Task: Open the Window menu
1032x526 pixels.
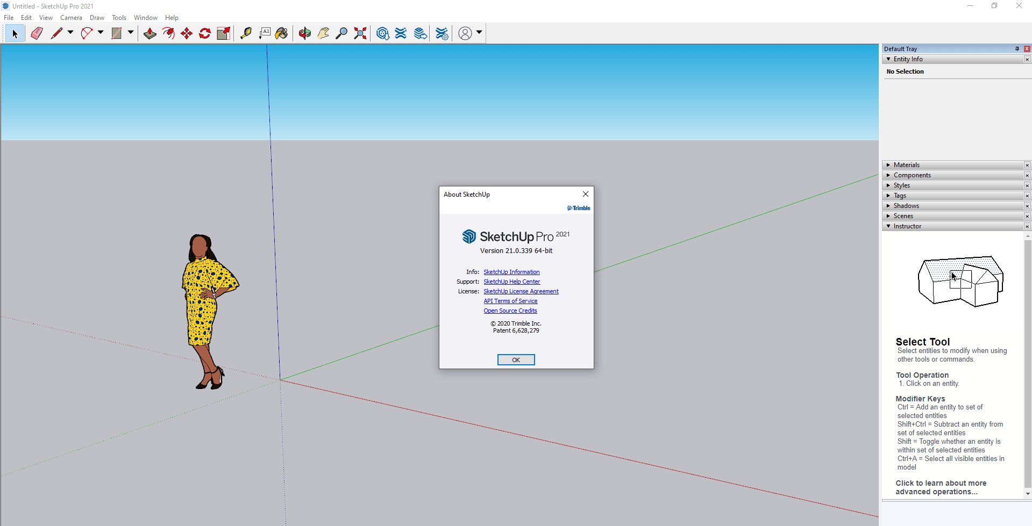Action: 146,18
